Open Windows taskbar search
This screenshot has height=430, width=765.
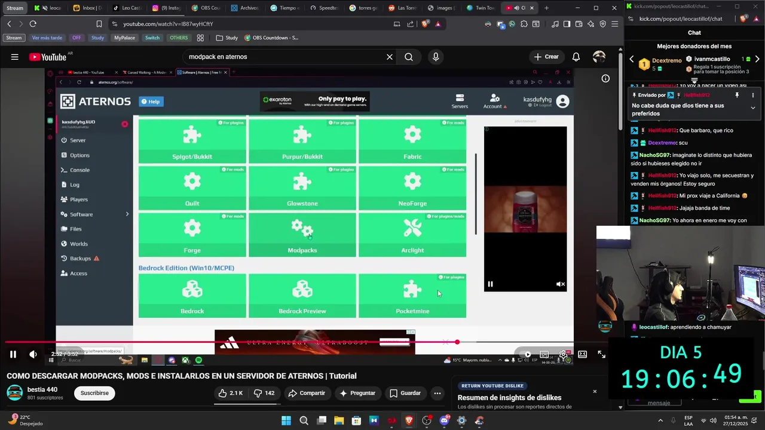[x=304, y=420]
